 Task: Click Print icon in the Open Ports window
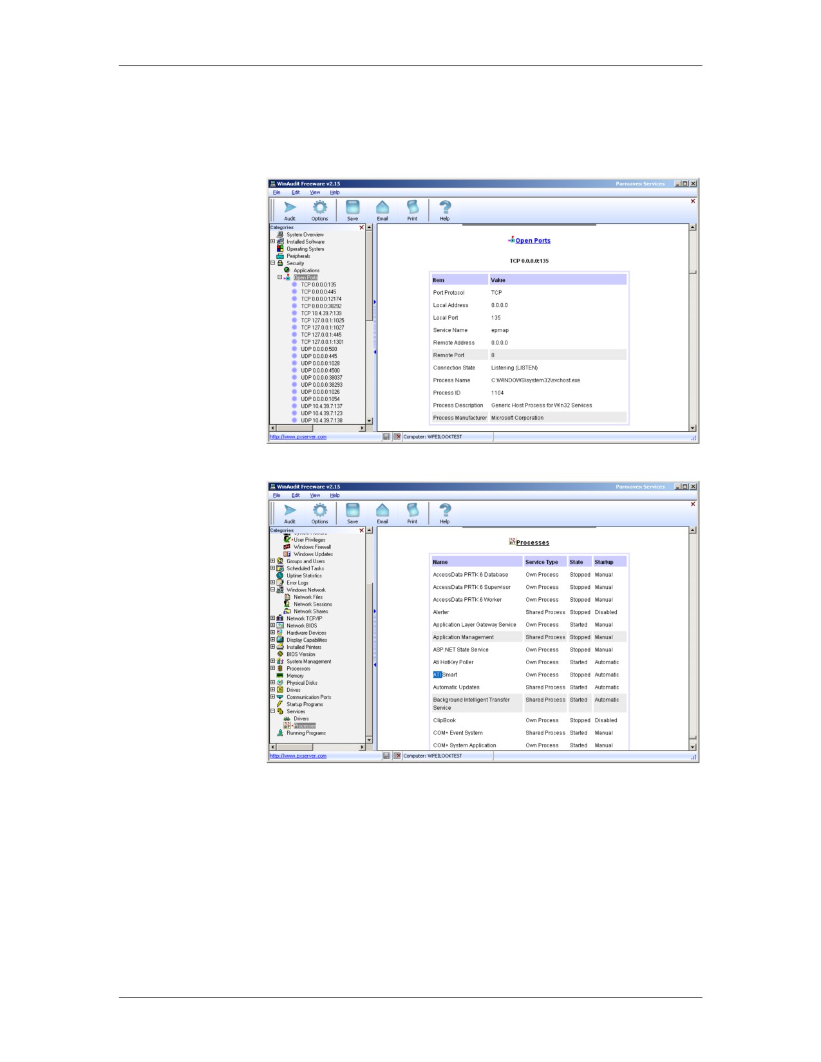click(412, 207)
